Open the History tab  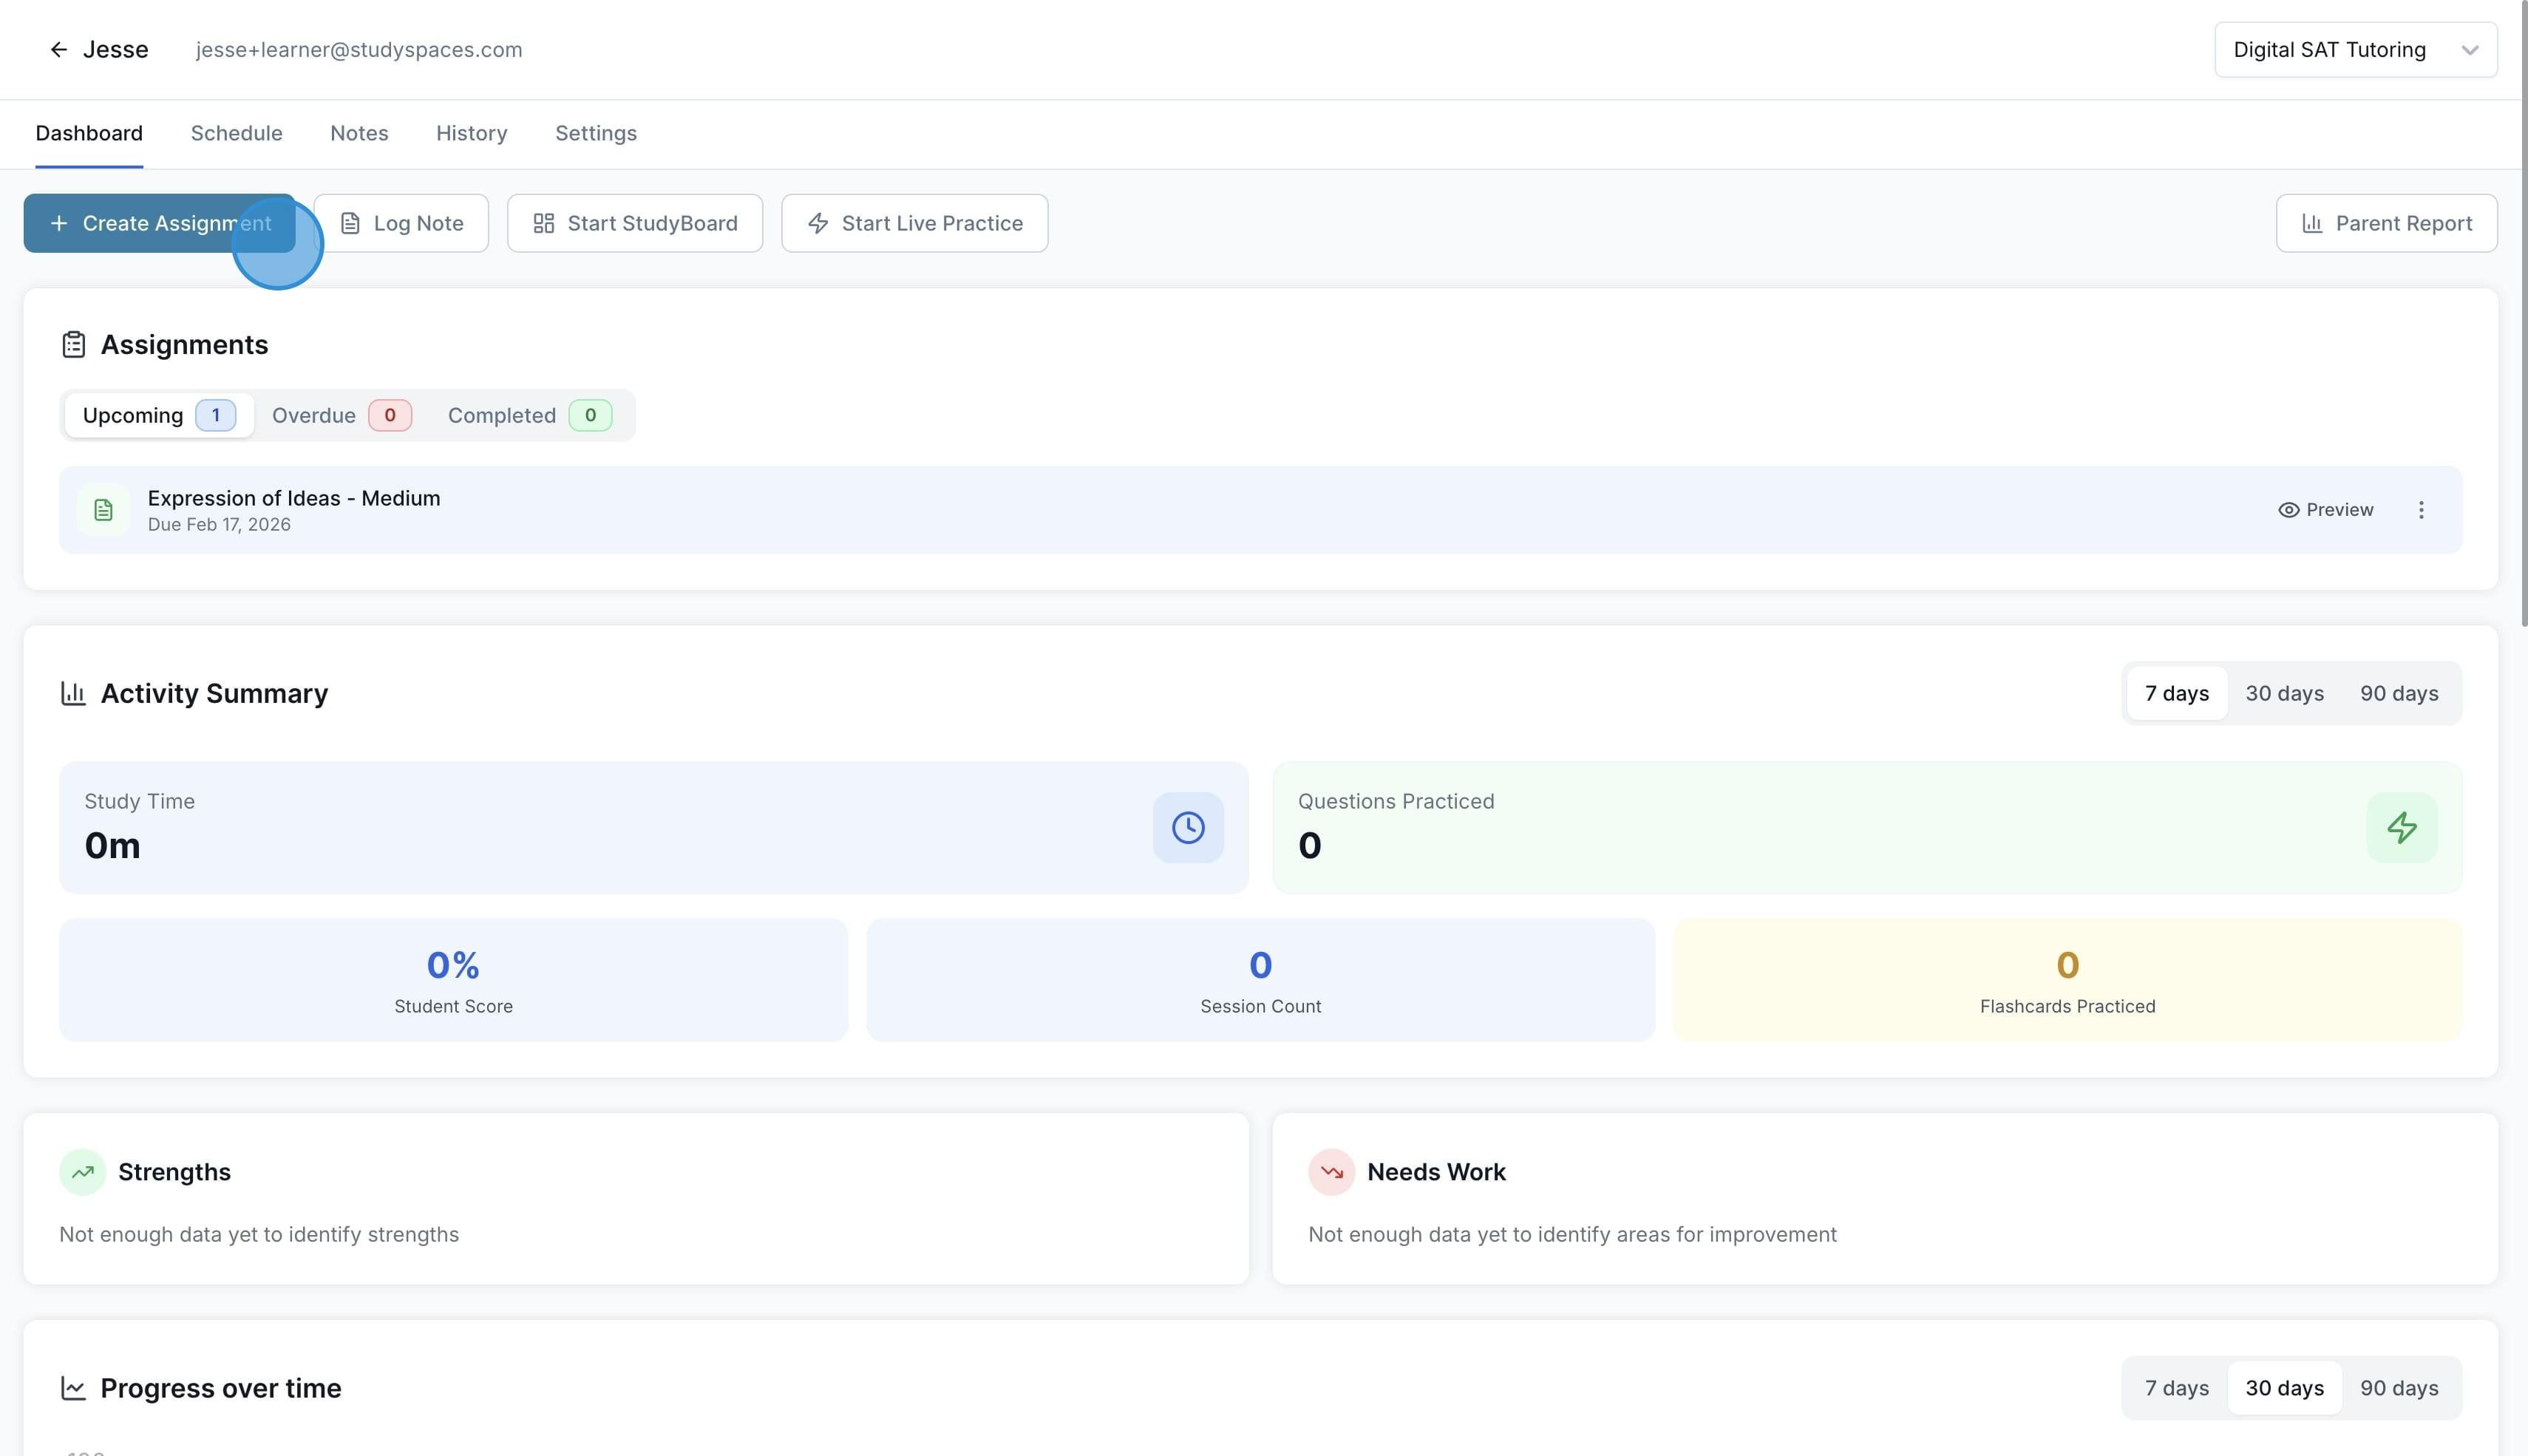tap(472, 134)
